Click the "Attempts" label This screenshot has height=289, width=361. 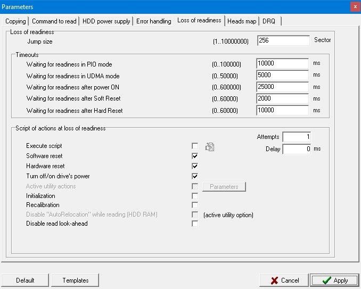click(x=268, y=137)
